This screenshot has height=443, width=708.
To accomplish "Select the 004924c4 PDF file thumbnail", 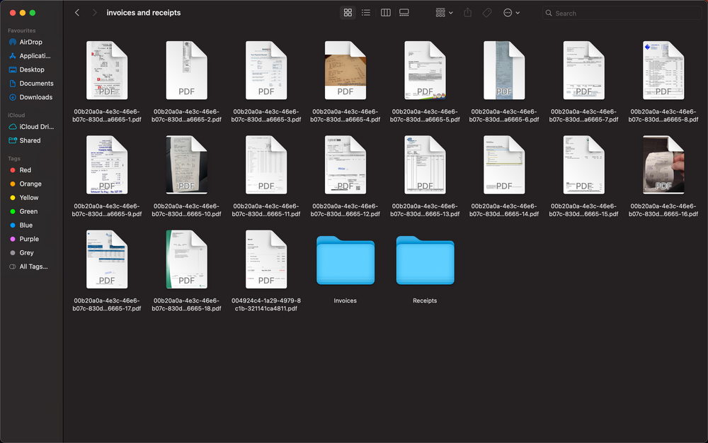I will [x=265, y=259].
